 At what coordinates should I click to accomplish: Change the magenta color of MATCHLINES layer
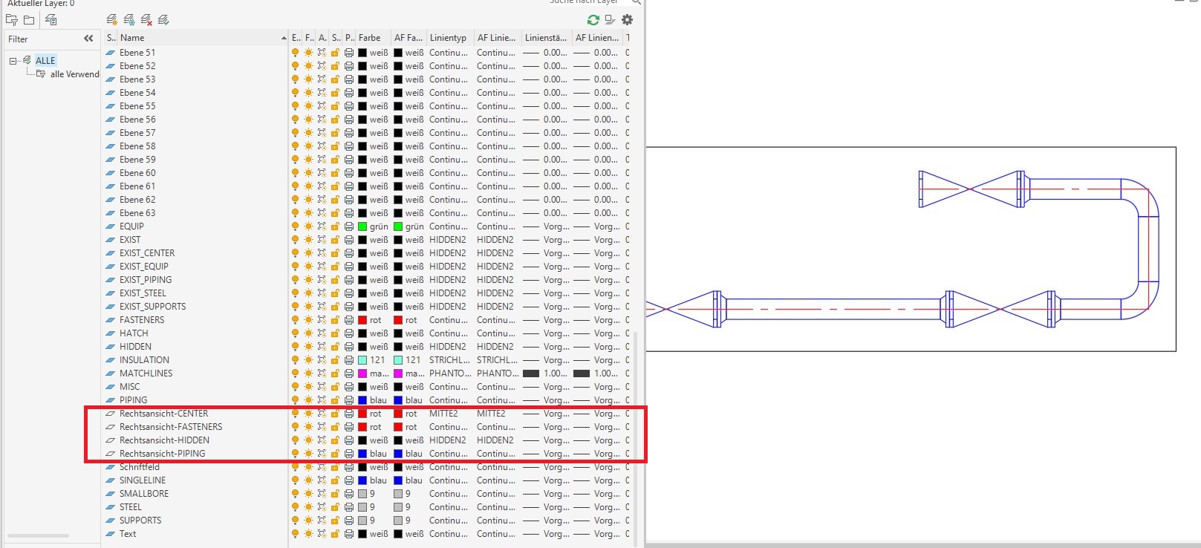point(362,374)
